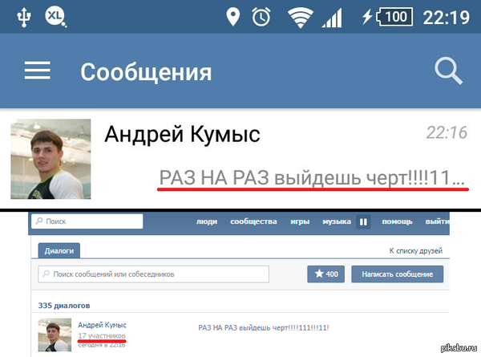
Task: Tap the USB status bar icon
Action: pos(23,17)
